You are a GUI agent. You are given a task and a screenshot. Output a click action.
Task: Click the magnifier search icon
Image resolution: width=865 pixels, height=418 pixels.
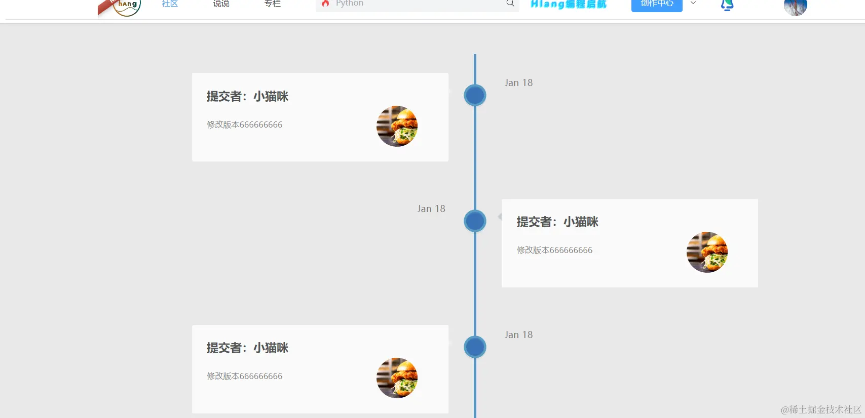click(510, 3)
